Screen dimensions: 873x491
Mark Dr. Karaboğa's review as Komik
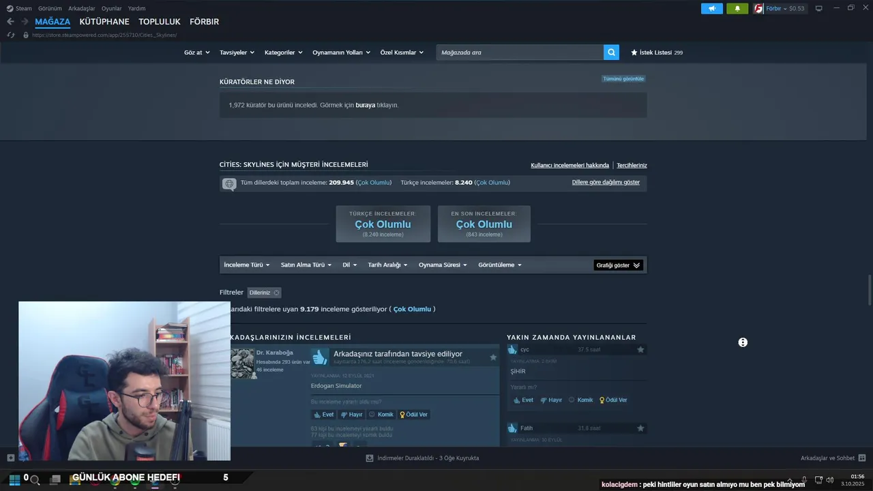(x=381, y=415)
